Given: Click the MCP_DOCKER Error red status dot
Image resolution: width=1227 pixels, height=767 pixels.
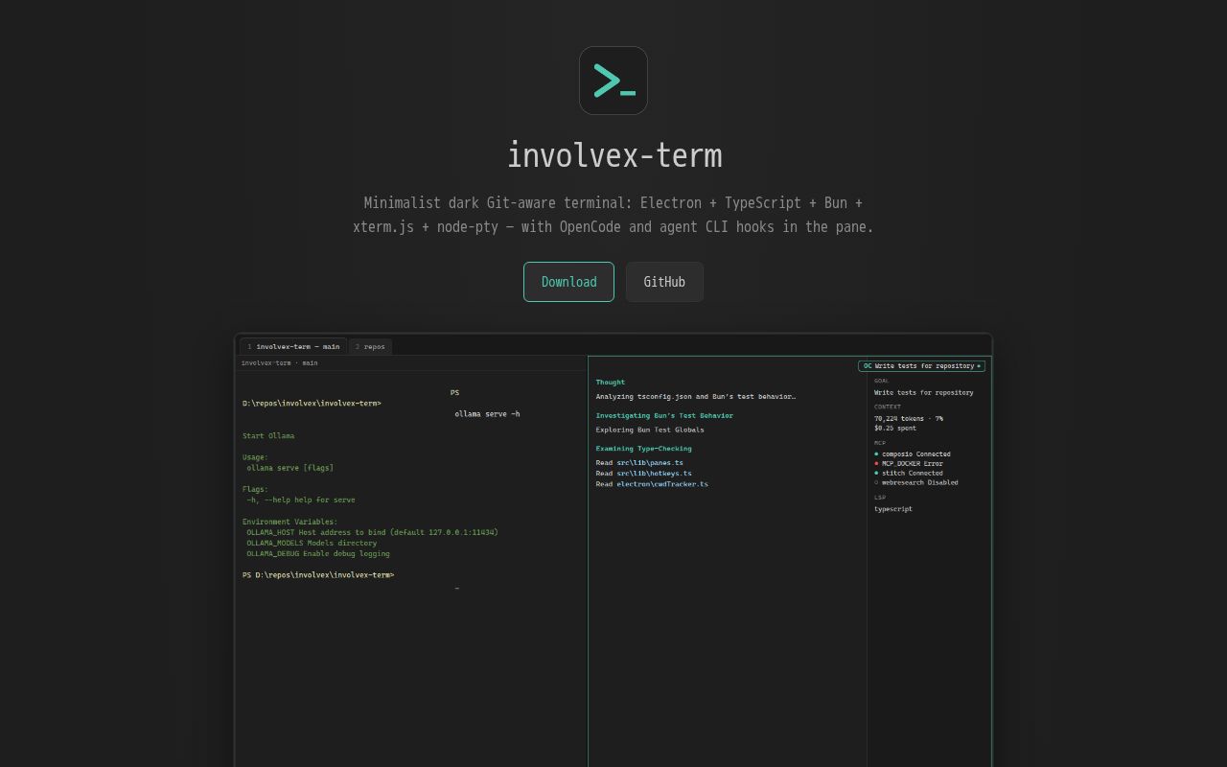Looking at the screenshot, I should [x=876, y=464].
